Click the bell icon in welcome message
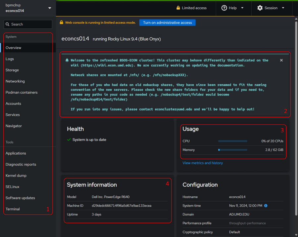298x237 pixels. tap(67, 60)
